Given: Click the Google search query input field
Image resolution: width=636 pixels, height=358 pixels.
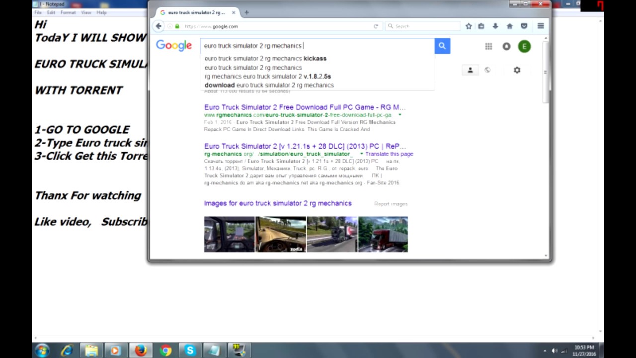Looking at the screenshot, I should [x=318, y=46].
